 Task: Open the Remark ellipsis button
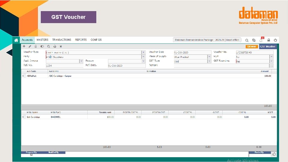[271, 66]
